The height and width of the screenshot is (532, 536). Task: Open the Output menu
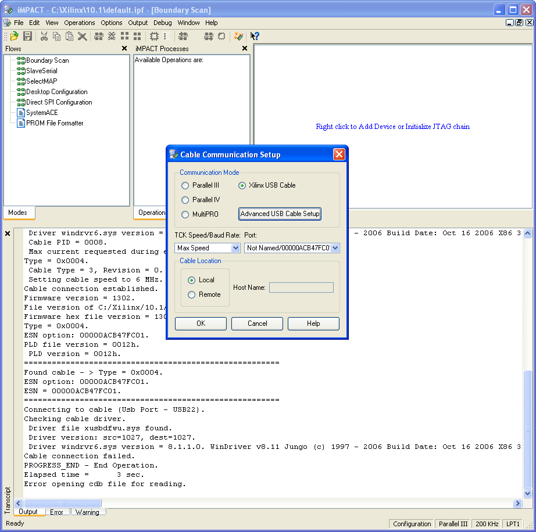click(138, 23)
